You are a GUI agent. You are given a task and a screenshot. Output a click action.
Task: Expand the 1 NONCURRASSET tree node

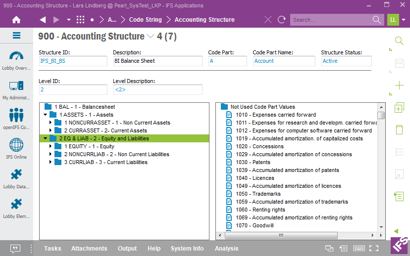(x=51, y=123)
